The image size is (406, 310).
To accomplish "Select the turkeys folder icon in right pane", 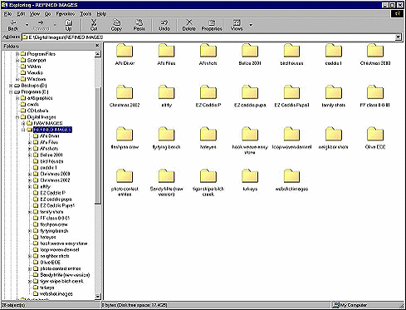I will pos(250,176).
